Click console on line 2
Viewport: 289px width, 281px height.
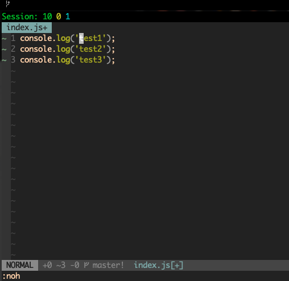[x=36, y=49]
